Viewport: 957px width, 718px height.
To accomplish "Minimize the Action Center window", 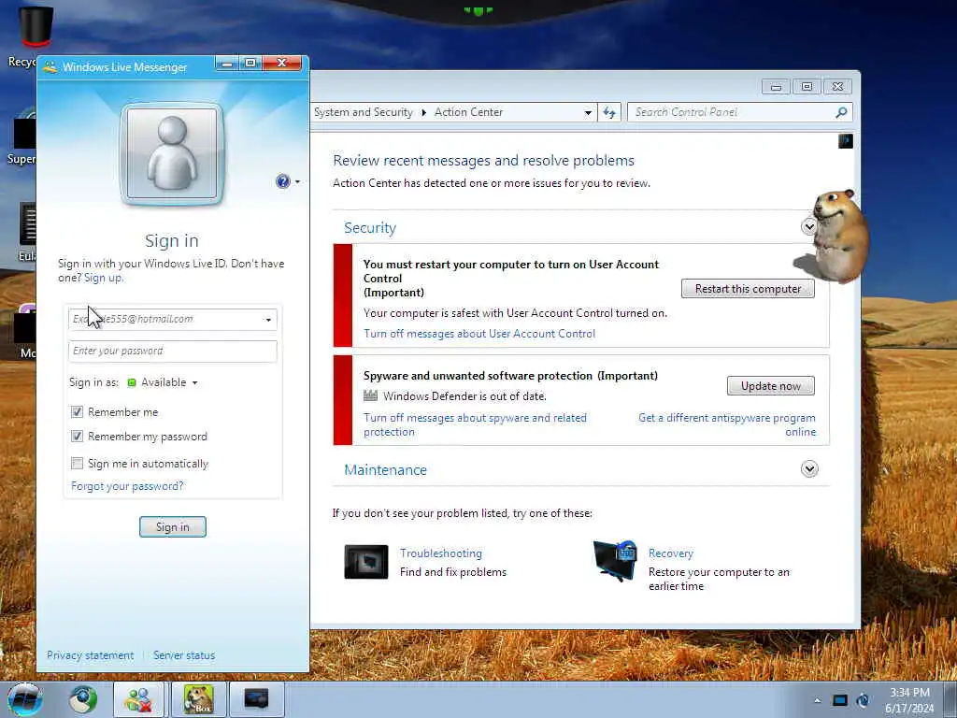I will point(776,87).
